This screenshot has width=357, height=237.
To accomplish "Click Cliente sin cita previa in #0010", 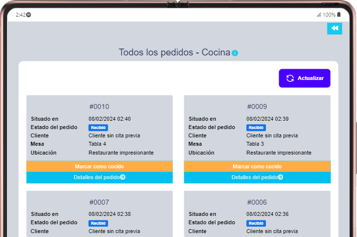I will coord(114,135).
